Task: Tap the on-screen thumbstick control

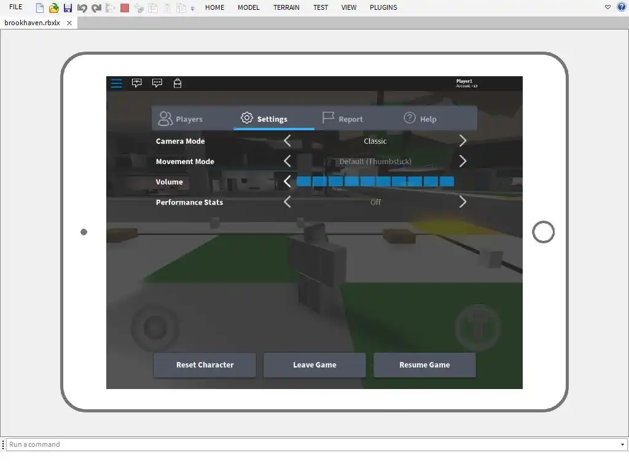Action: (x=155, y=328)
